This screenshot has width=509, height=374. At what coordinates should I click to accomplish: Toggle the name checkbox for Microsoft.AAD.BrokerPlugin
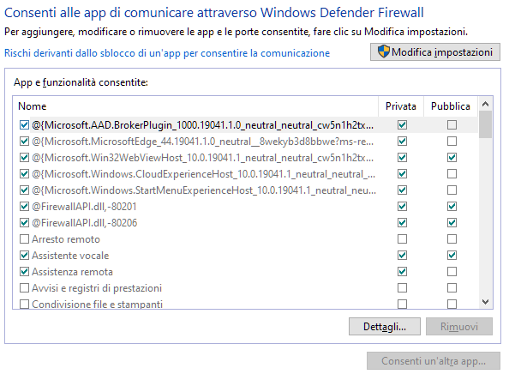pos(24,125)
